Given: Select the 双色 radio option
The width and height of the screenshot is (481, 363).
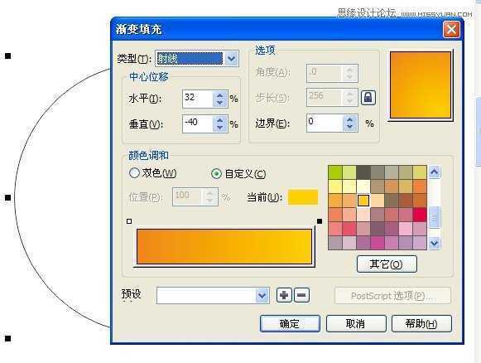Looking at the screenshot, I should coord(134,173).
